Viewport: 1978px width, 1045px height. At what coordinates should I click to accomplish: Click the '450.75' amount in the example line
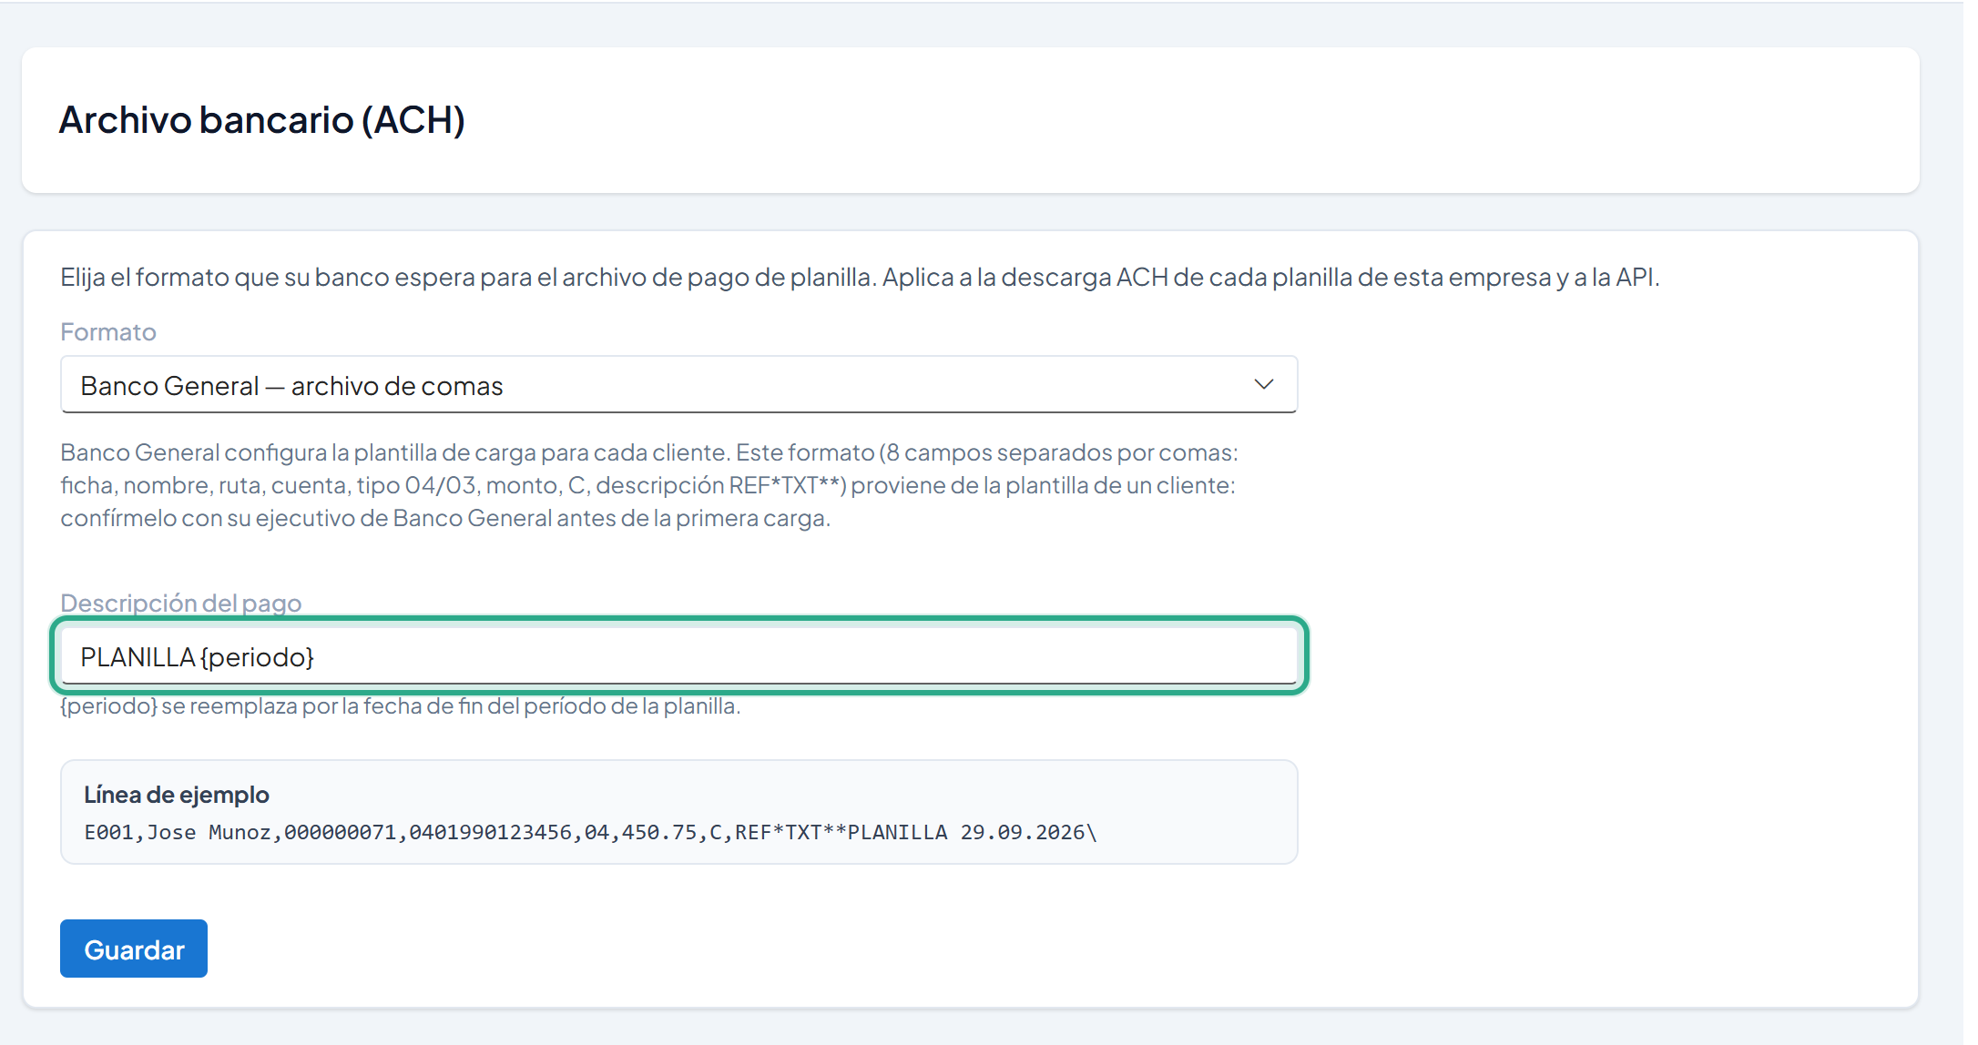[x=659, y=832]
